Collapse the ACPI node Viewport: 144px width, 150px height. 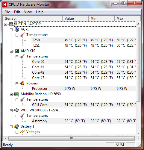pyautogui.click(x=11, y=30)
